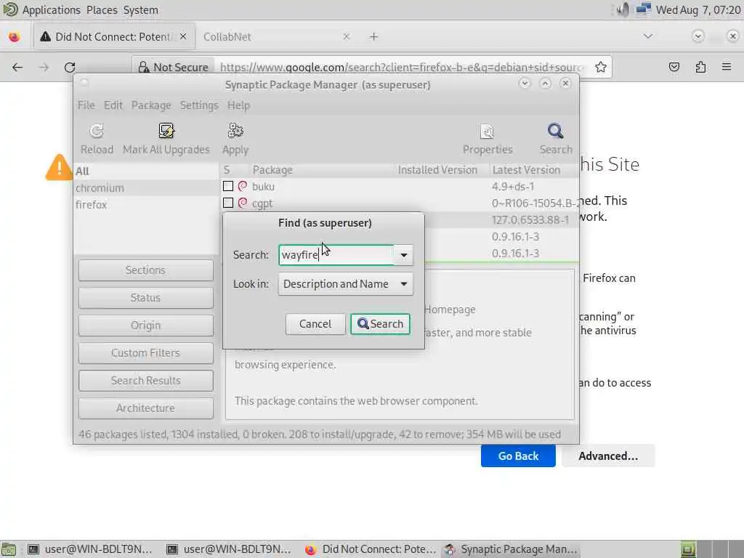
Task: Open the Firefox hamburger menu
Action: click(727, 67)
